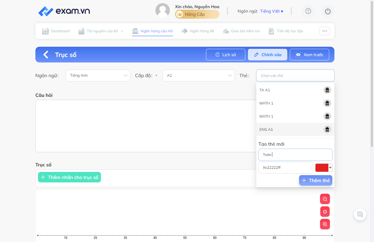Zoom in on the number line
Image resolution: width=374 pixels, height=242 pixels.
coord(325,224)
